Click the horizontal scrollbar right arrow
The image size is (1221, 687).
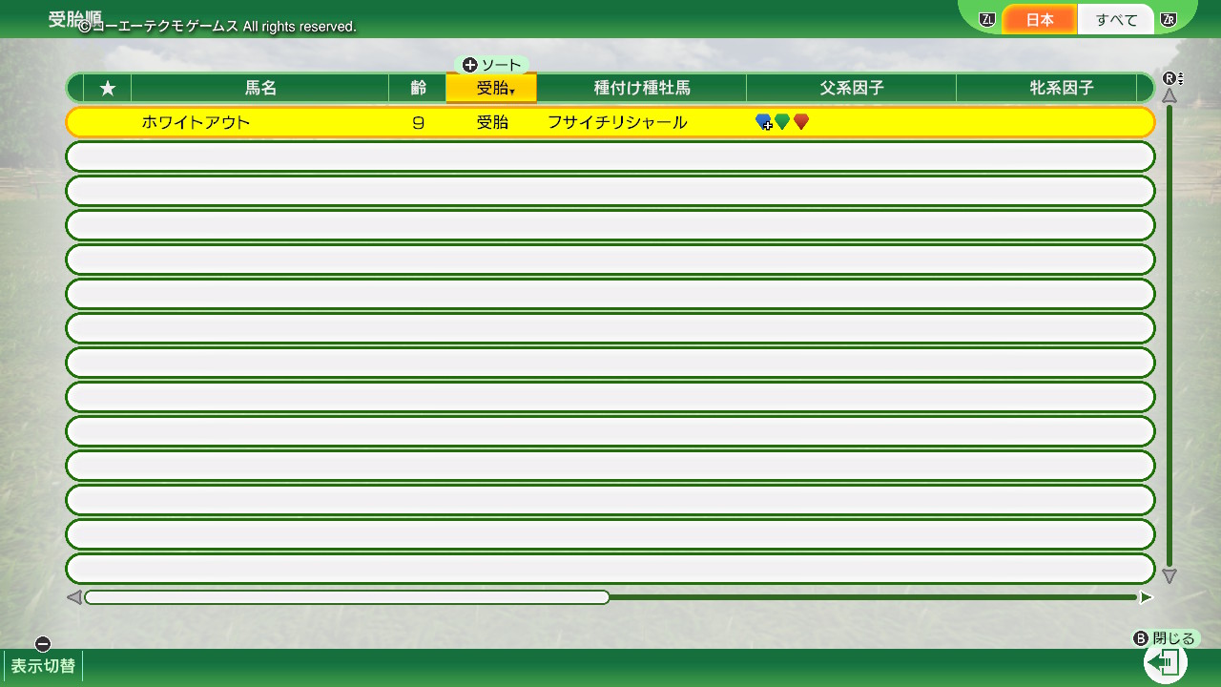tap(1146, 597)
